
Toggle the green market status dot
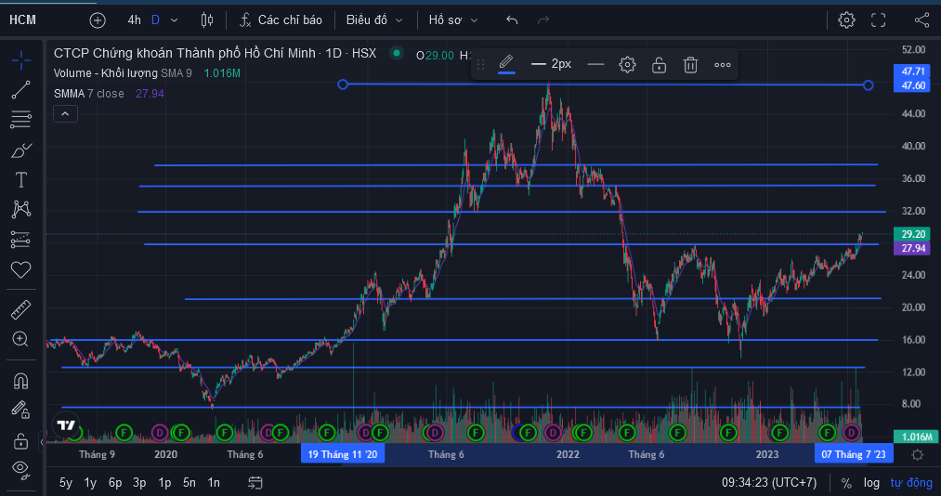[x=396, y=53]
